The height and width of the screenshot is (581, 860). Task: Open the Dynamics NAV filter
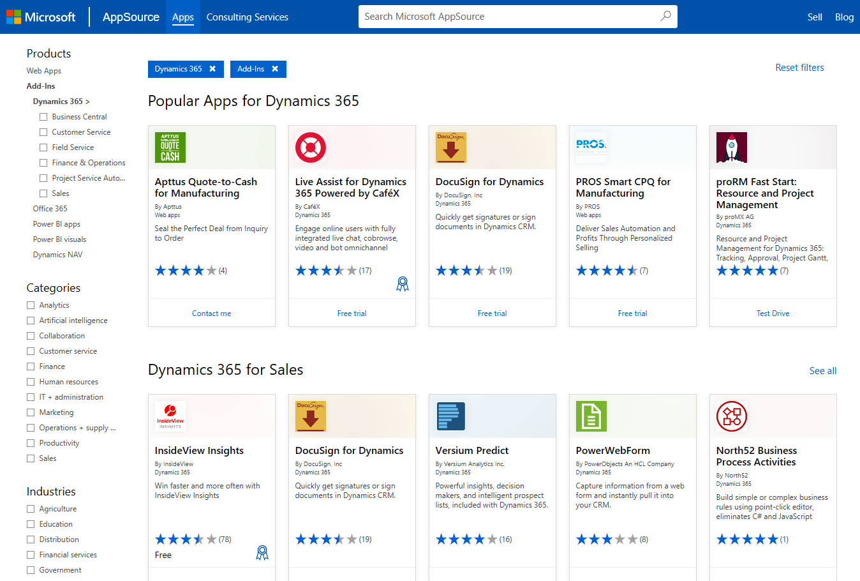coord(57,255)
